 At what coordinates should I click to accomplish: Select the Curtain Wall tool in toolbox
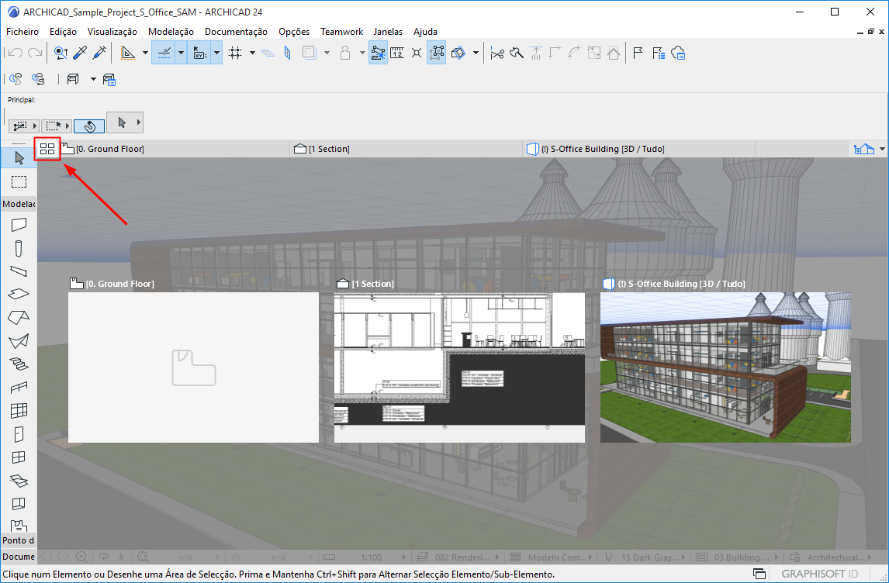pyautogui.click(x=19, y=410)
